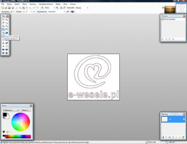Open the Jednostki units dropdown
Image resolution: width=187 pixels, height=144 pixels.
pyautogui.click(x=88, y=8)
